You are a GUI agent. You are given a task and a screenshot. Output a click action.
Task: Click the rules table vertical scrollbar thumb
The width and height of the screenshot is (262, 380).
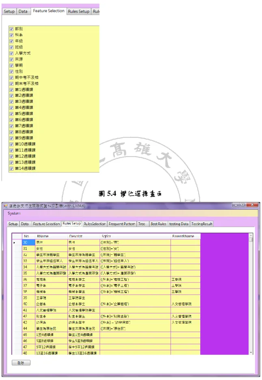point(251,240)
